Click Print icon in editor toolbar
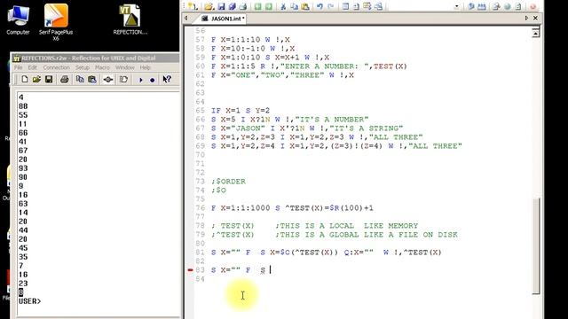This screenshot has height=319, width=568. (x=243, y=6)
